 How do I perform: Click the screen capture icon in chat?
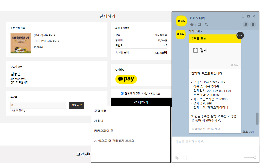tap(185, 158)
